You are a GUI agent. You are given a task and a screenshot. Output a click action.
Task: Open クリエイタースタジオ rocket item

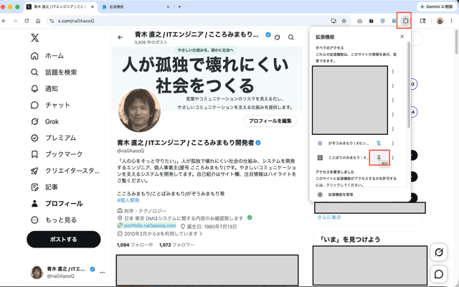(x=65, y=171)
